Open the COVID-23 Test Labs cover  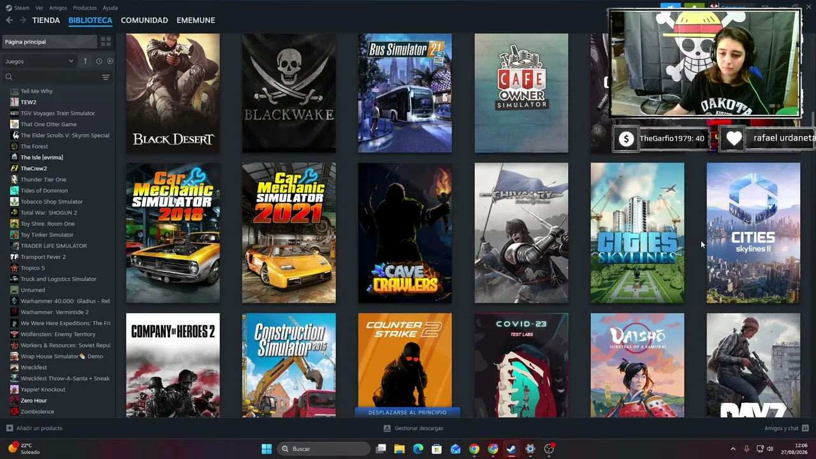521,365
